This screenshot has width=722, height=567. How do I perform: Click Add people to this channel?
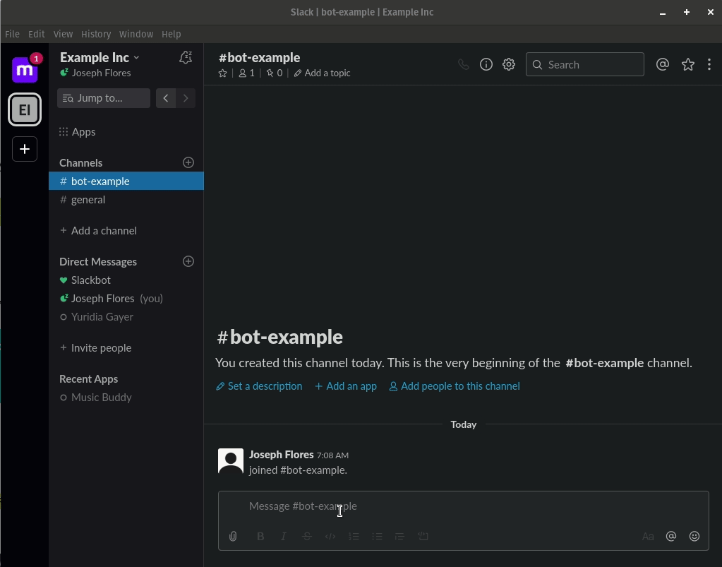coord(455,386)
